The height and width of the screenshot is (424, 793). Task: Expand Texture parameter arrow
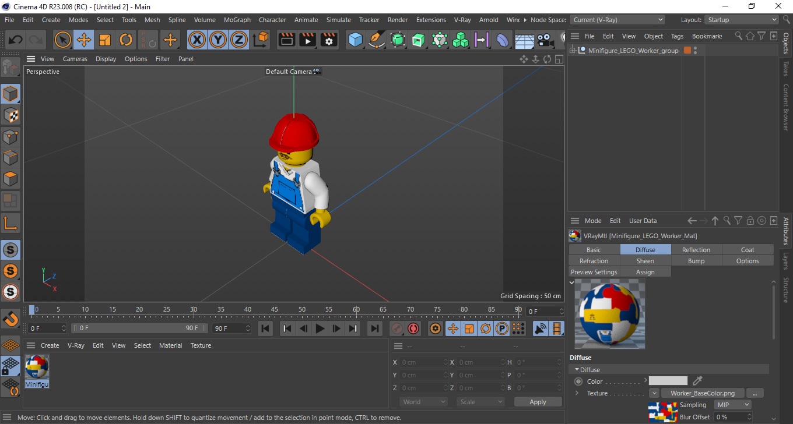[x=577, y=393]
